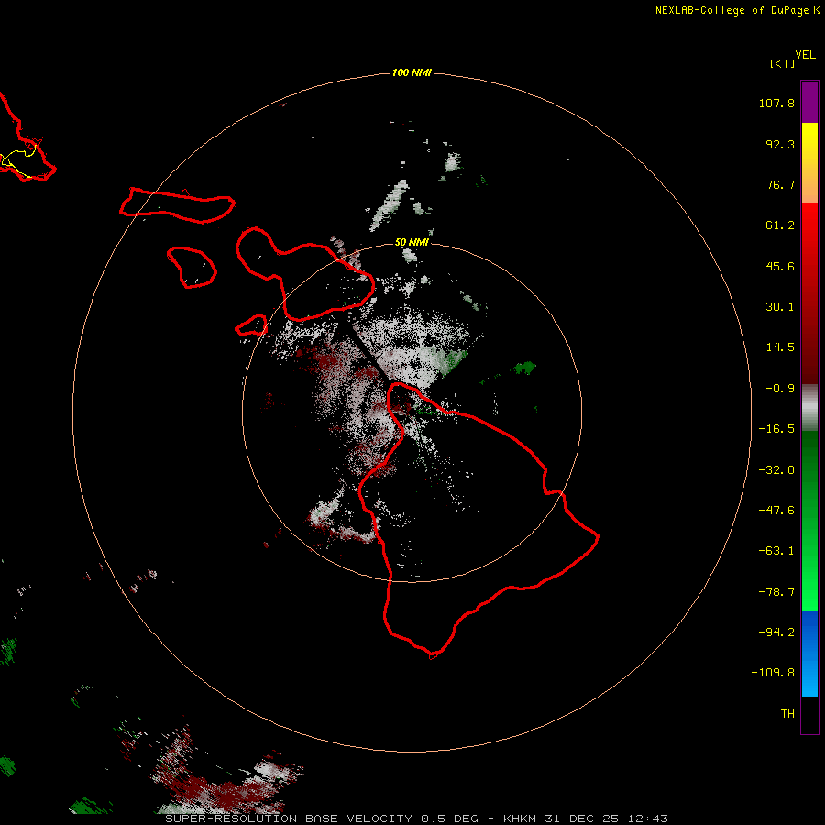
Task: Click the 92.3 velocity scale value
Action: (x=780, y=144)
